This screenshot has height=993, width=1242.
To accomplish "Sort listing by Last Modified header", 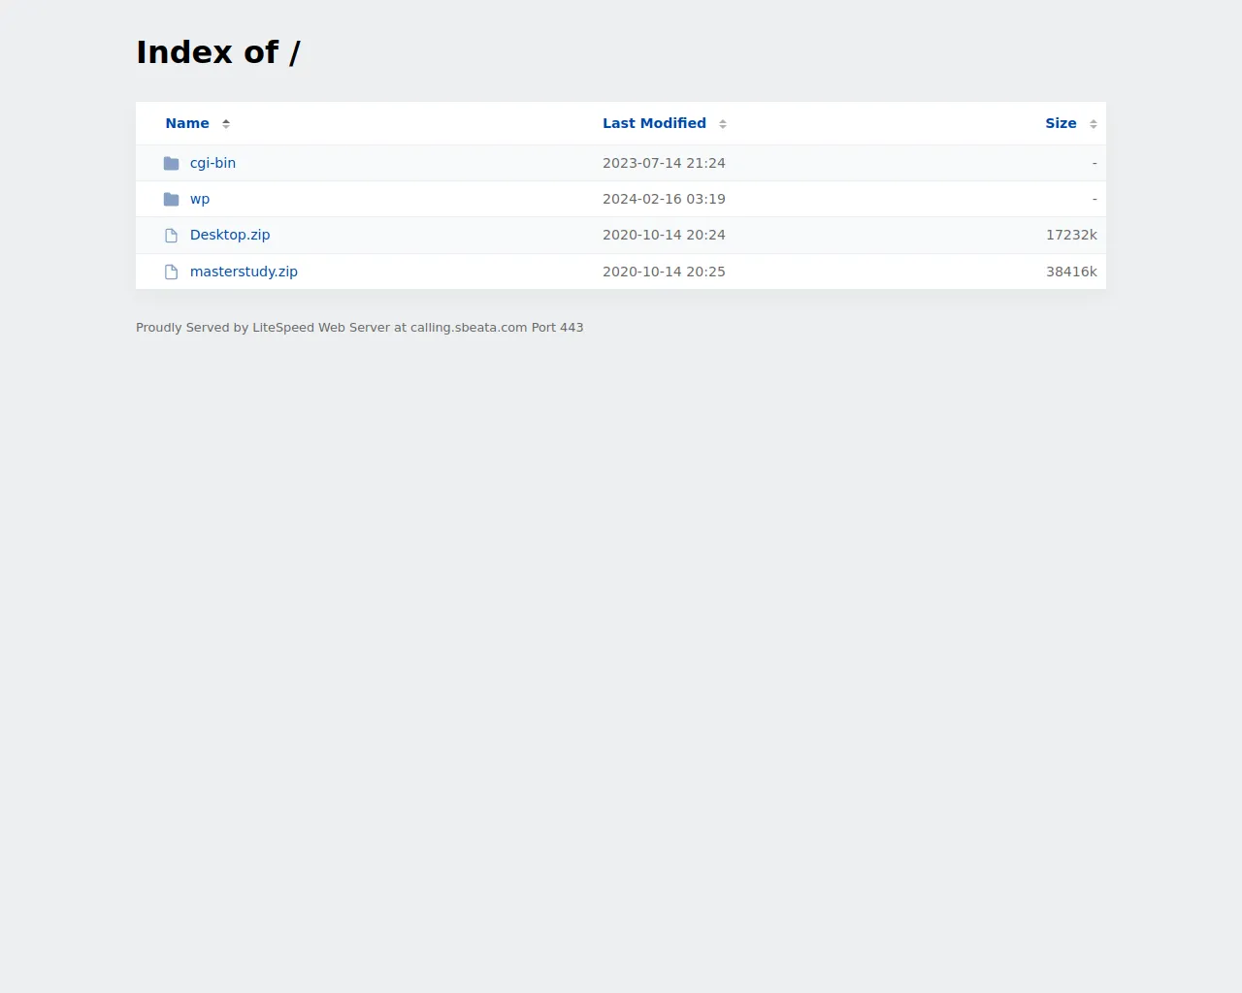I will pos(654,123).
